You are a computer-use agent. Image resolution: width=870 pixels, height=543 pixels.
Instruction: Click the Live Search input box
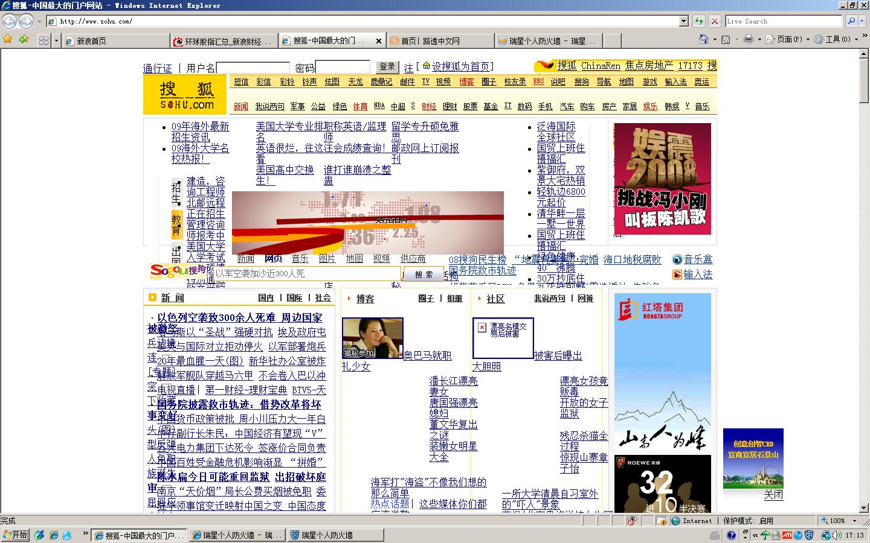pyautogui.click(x=784, y=21)
